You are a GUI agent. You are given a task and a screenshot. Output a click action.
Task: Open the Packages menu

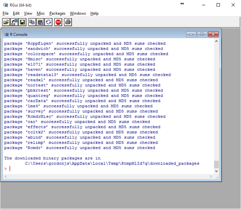(57, 13)
